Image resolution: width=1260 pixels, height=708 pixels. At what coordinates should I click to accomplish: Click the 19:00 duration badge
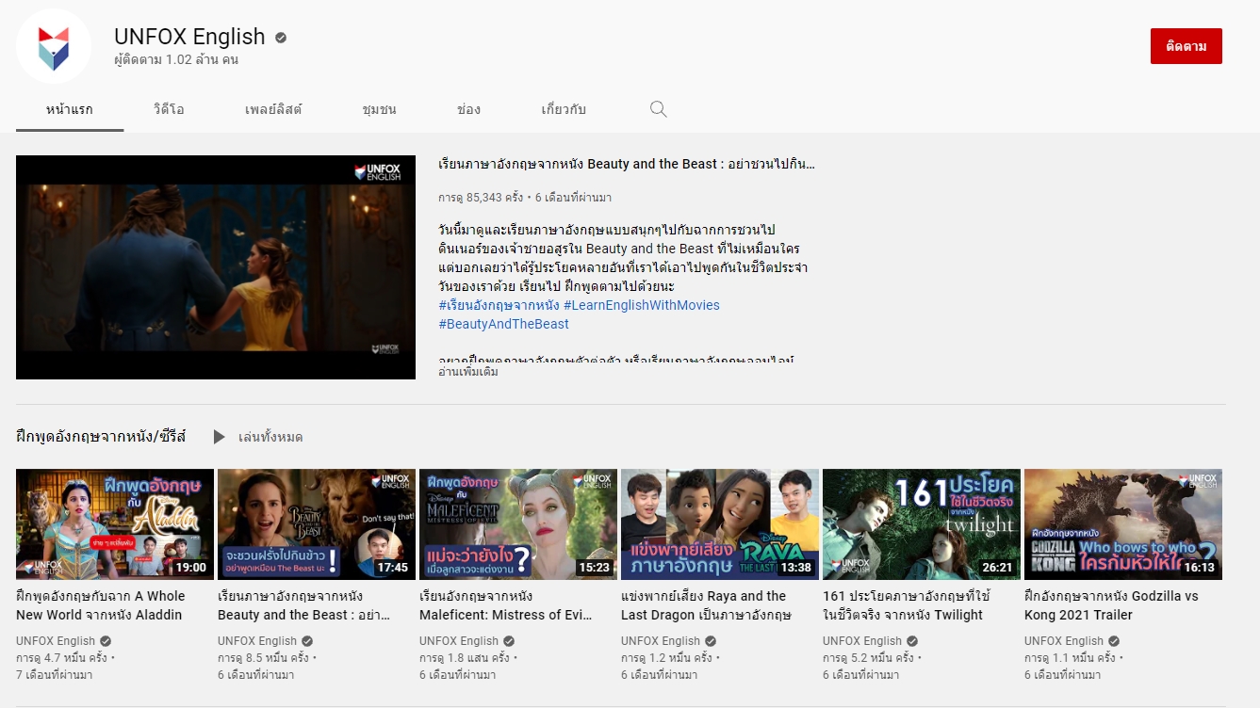(190, 568)
